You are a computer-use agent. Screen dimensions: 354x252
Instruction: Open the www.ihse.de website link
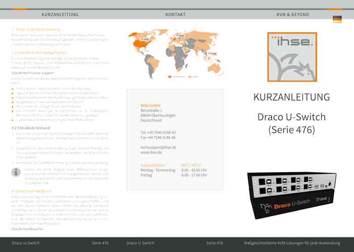click(x=150, y=152)
